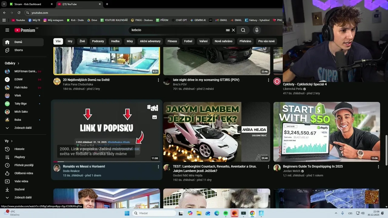Open Vaše videa in the sidebar
The height and width of the screenshot is (218, 388).
(23, 181)
